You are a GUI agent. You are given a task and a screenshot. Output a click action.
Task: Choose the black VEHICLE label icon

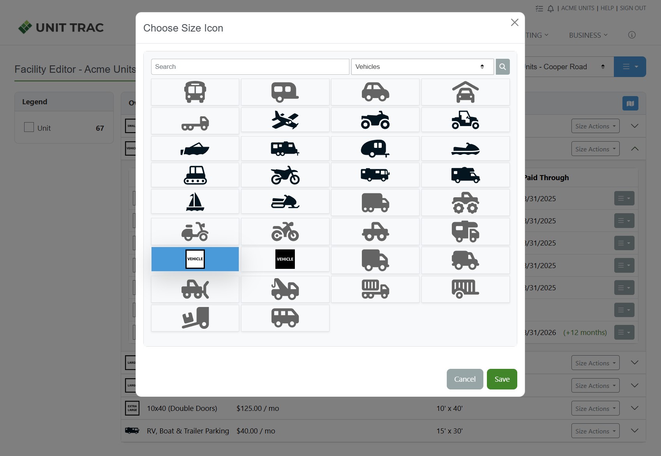pos(285,259)
